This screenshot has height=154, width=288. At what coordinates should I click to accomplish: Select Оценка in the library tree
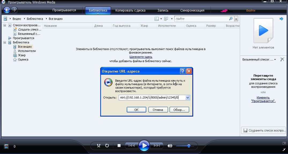(23, 59)
